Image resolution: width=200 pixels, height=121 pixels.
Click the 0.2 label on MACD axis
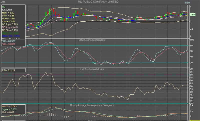coord(191,111)
